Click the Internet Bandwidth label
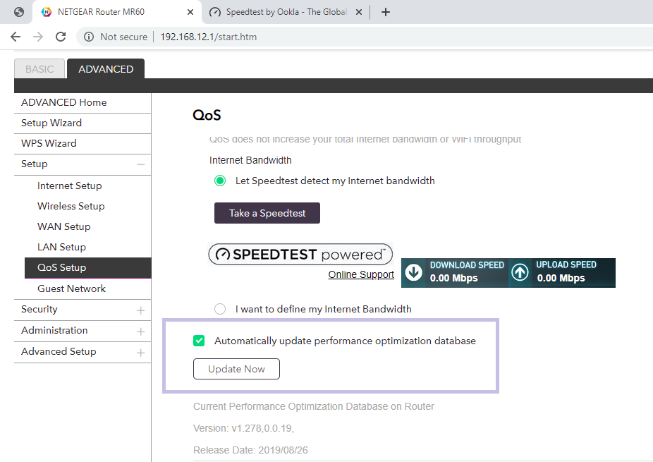 [x=250, y=160]
